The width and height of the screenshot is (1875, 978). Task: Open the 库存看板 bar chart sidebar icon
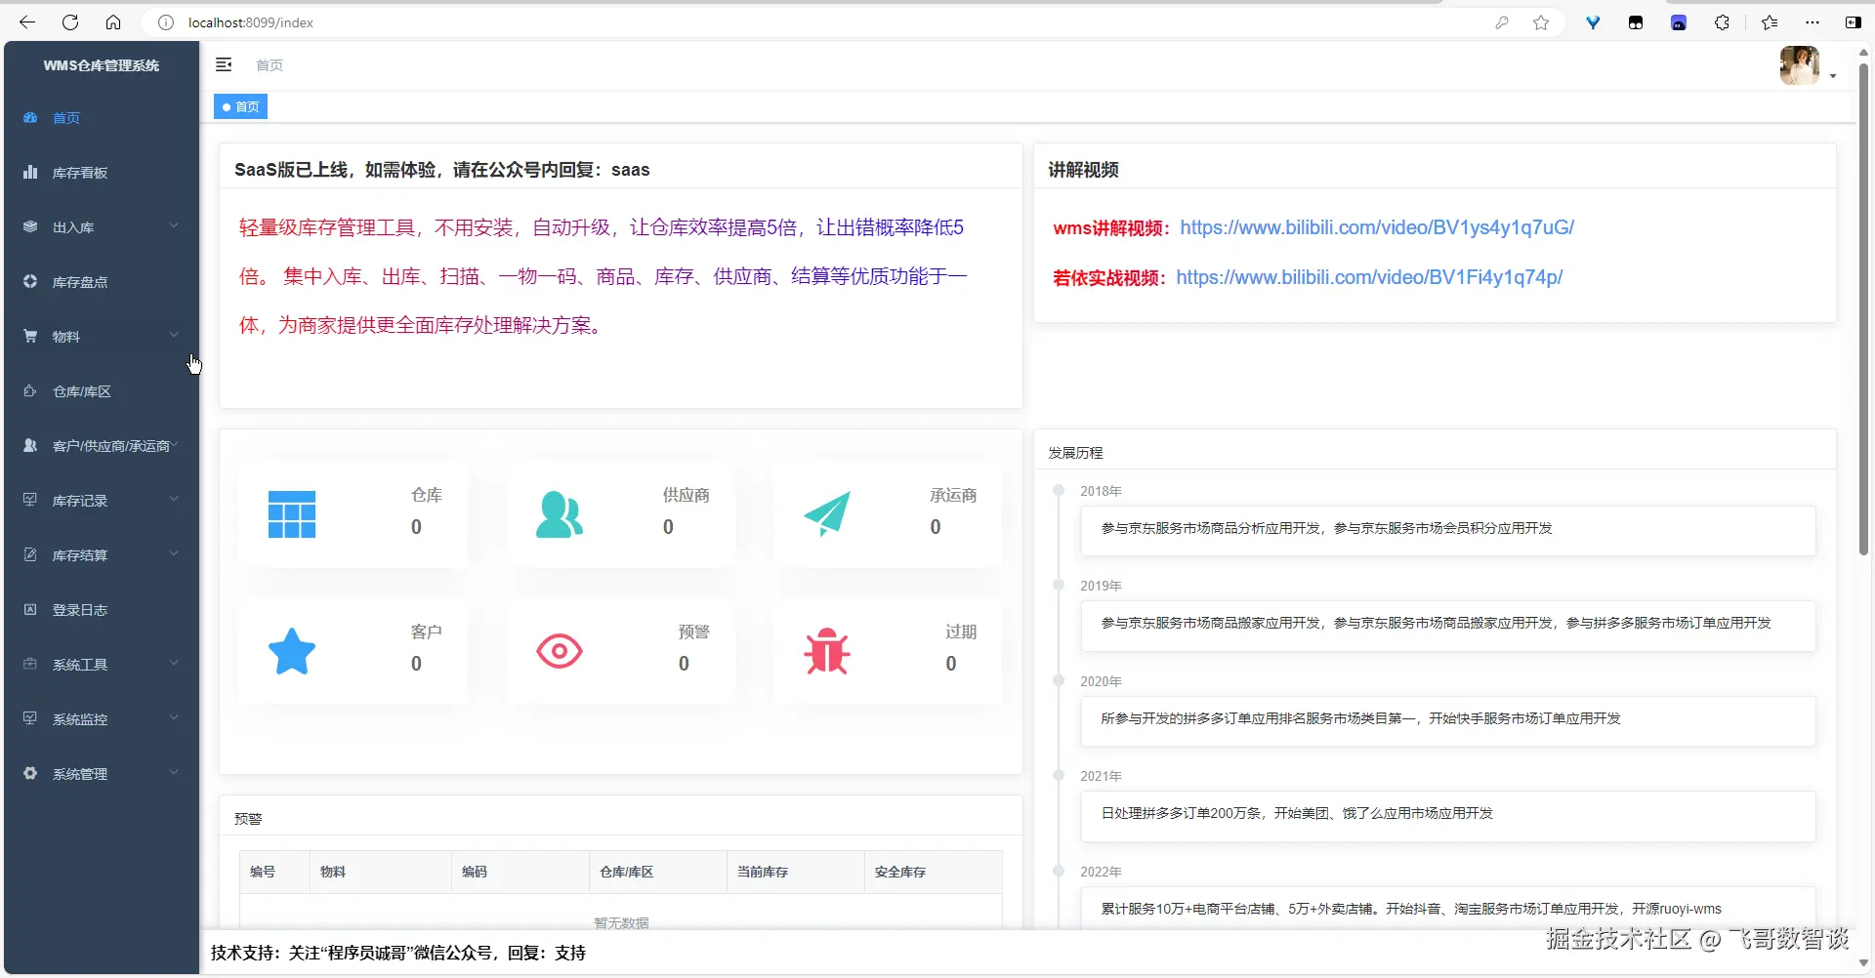[30, 172]
